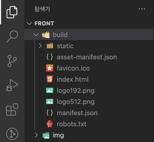Open the Search view icon
The image size is (154, 142).
[12, 36]
